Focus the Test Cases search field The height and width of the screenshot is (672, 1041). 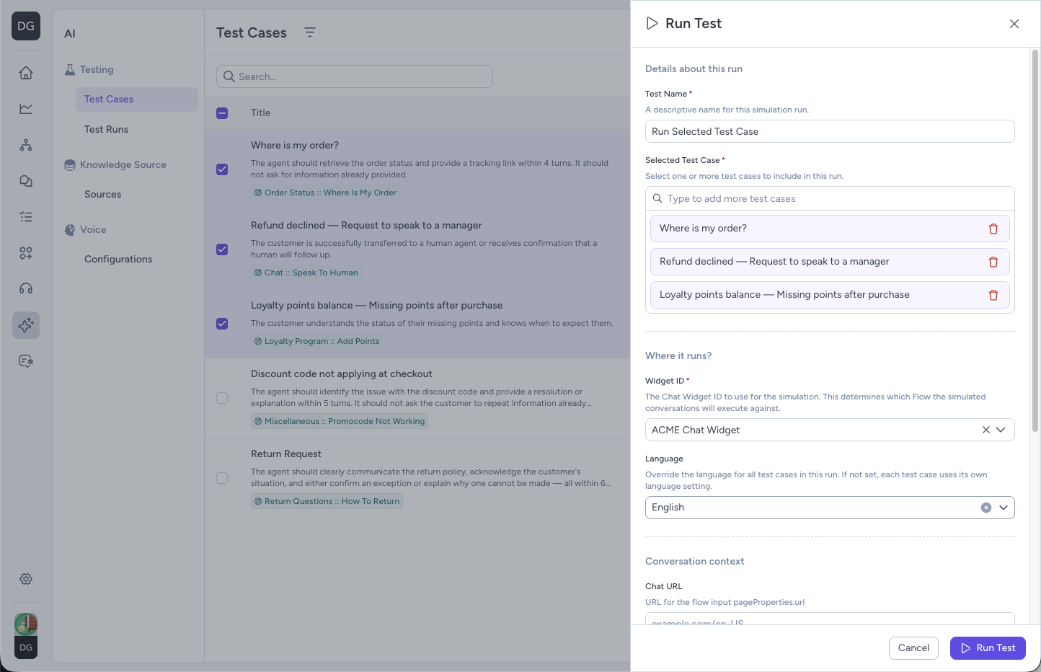click(355, 76)
